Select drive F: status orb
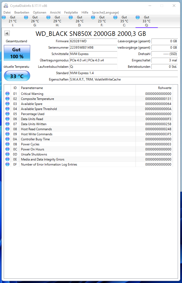182x283 pixels. [93, 17]
